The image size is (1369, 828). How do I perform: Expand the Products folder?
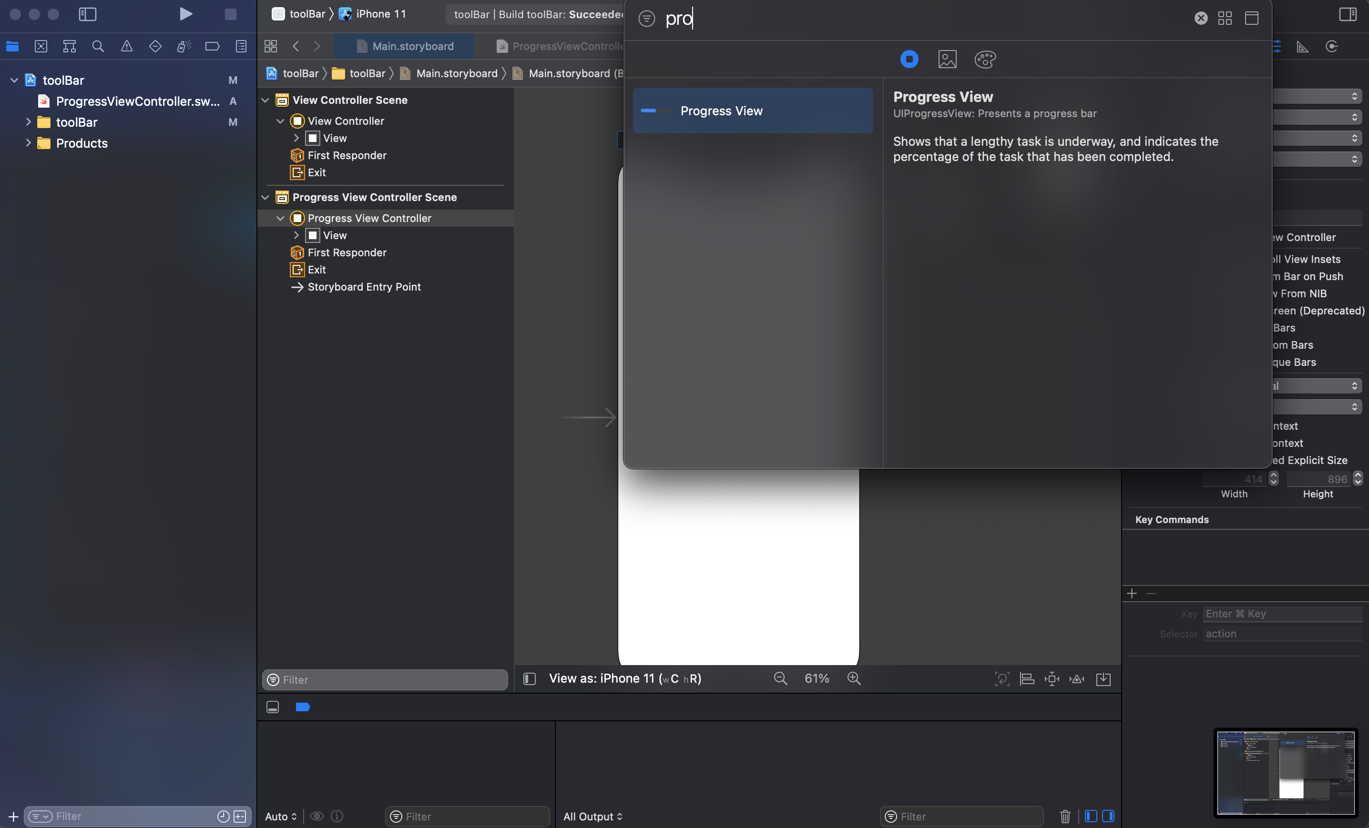(x=28, y=143)
